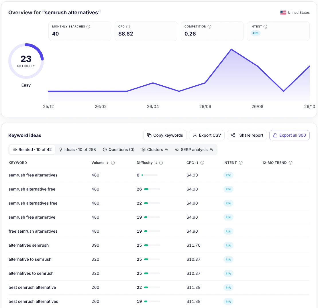Screen dimensions: 318x308
Task: Open the SERP analysis tab
Action: click(x=194, y=150)
